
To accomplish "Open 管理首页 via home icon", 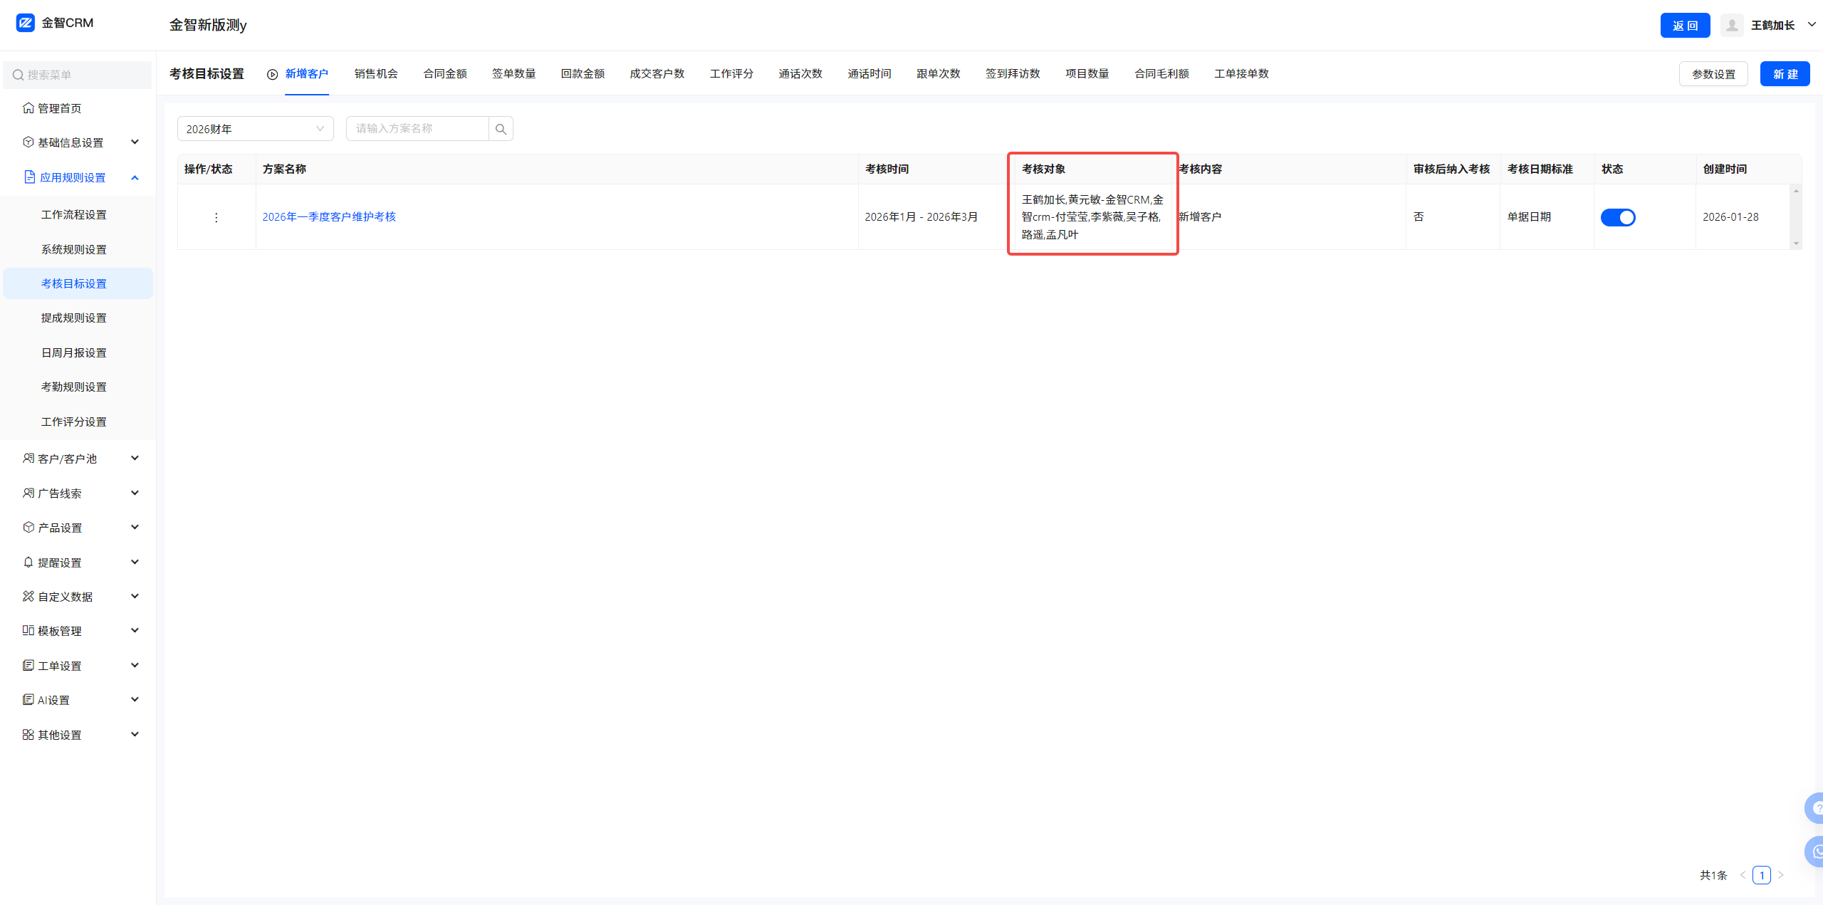I will [28, 108].
